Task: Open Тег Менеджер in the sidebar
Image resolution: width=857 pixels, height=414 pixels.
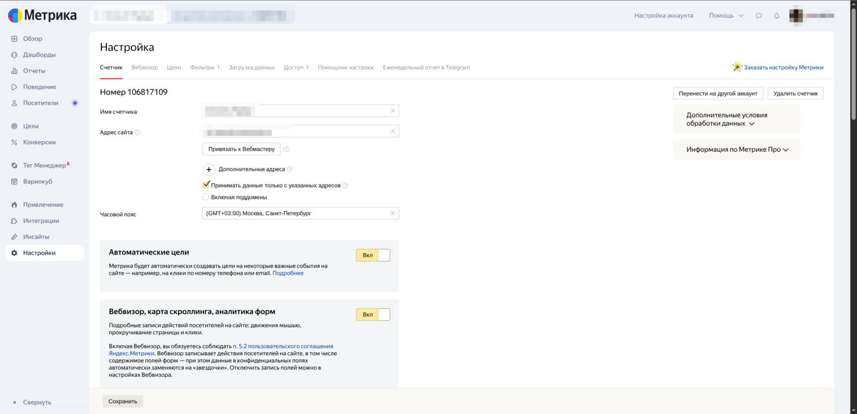Action: tap(44, 165)
